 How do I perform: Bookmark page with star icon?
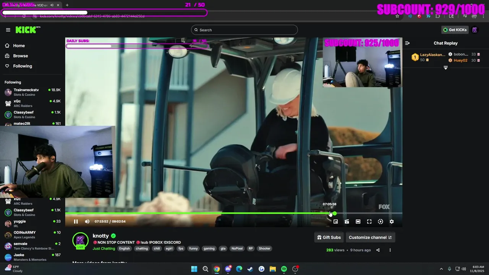click(x=397, y=16)
